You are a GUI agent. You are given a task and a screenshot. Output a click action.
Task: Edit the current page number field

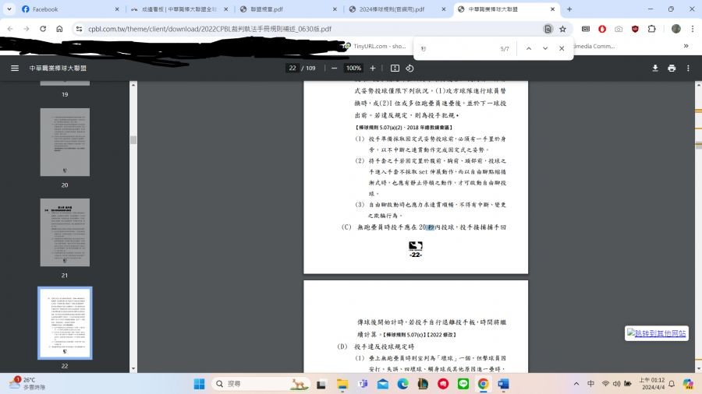(x=292, y=68)
